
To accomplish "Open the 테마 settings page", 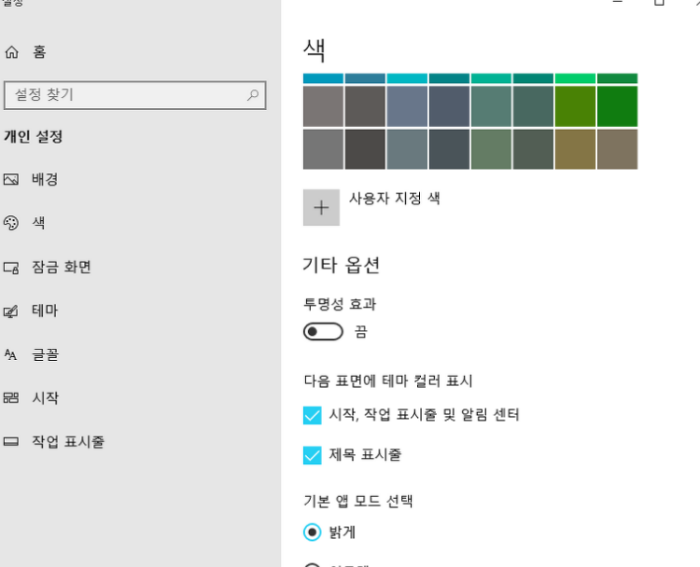I will pyautogui.click(x=45, y=311).
